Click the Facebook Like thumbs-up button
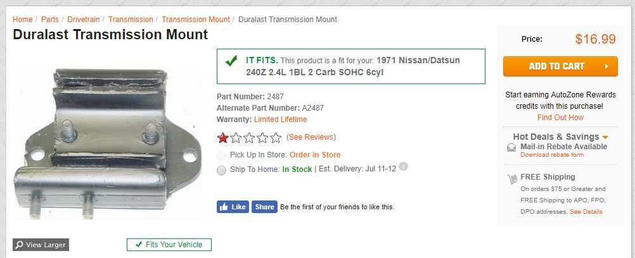 233,207
